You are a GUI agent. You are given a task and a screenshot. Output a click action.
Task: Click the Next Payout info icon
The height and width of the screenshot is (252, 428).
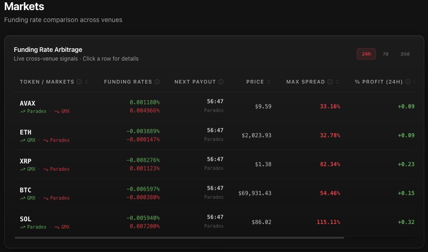pyautogui.click(x=221, y=82)
